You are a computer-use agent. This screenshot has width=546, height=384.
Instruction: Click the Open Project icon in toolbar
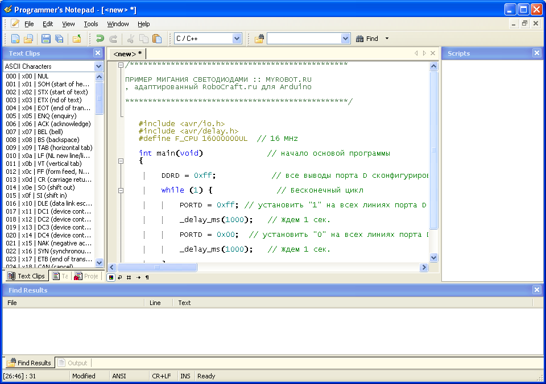(x=76, y=39)
